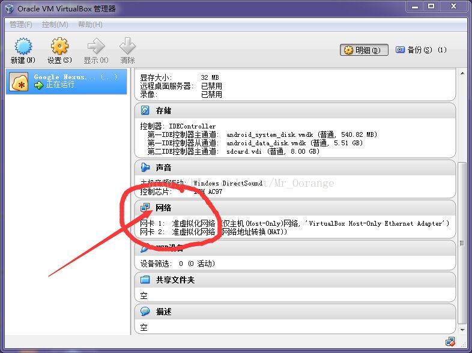Click the Discard (清除) down-arrow icon
The width and height of the screenshot is (472, 353).
point(127,46)
